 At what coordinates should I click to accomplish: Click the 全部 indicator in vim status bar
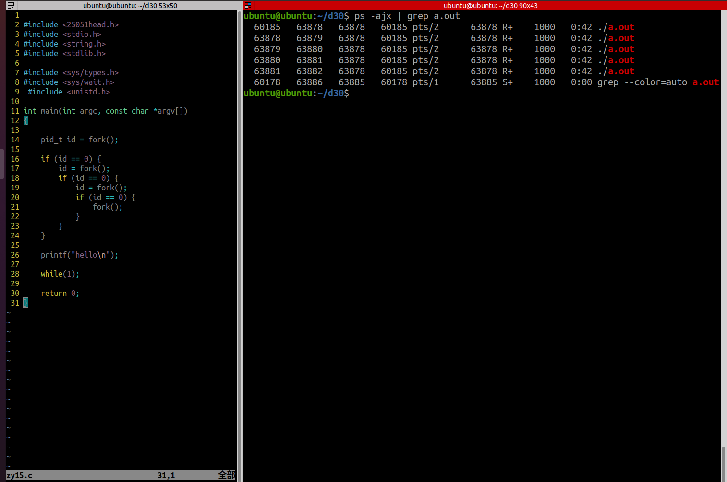coord(227,475)
